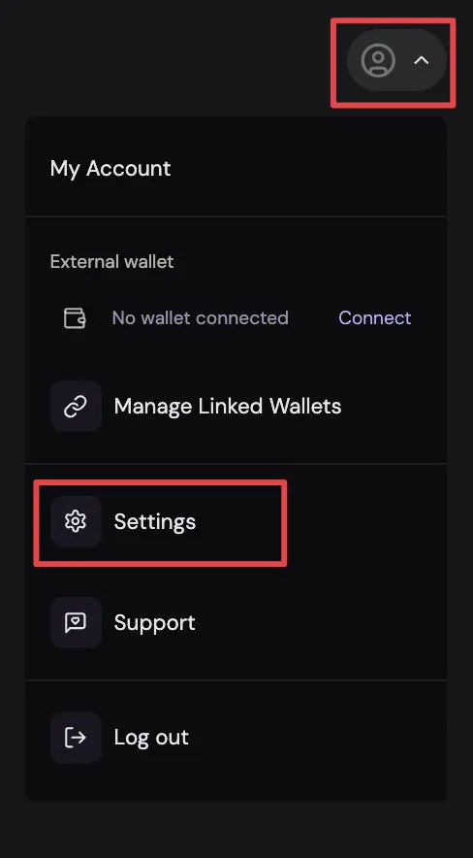Select the Settings menu label
The height and width of the screenshot is (858, 473).
tap(154, 522)
